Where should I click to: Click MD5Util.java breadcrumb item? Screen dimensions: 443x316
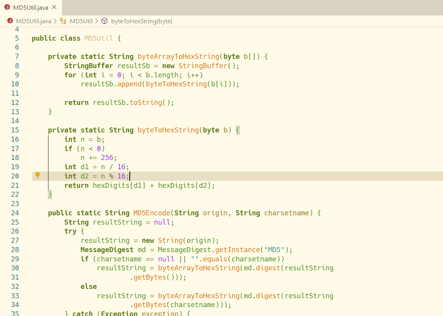34,21
